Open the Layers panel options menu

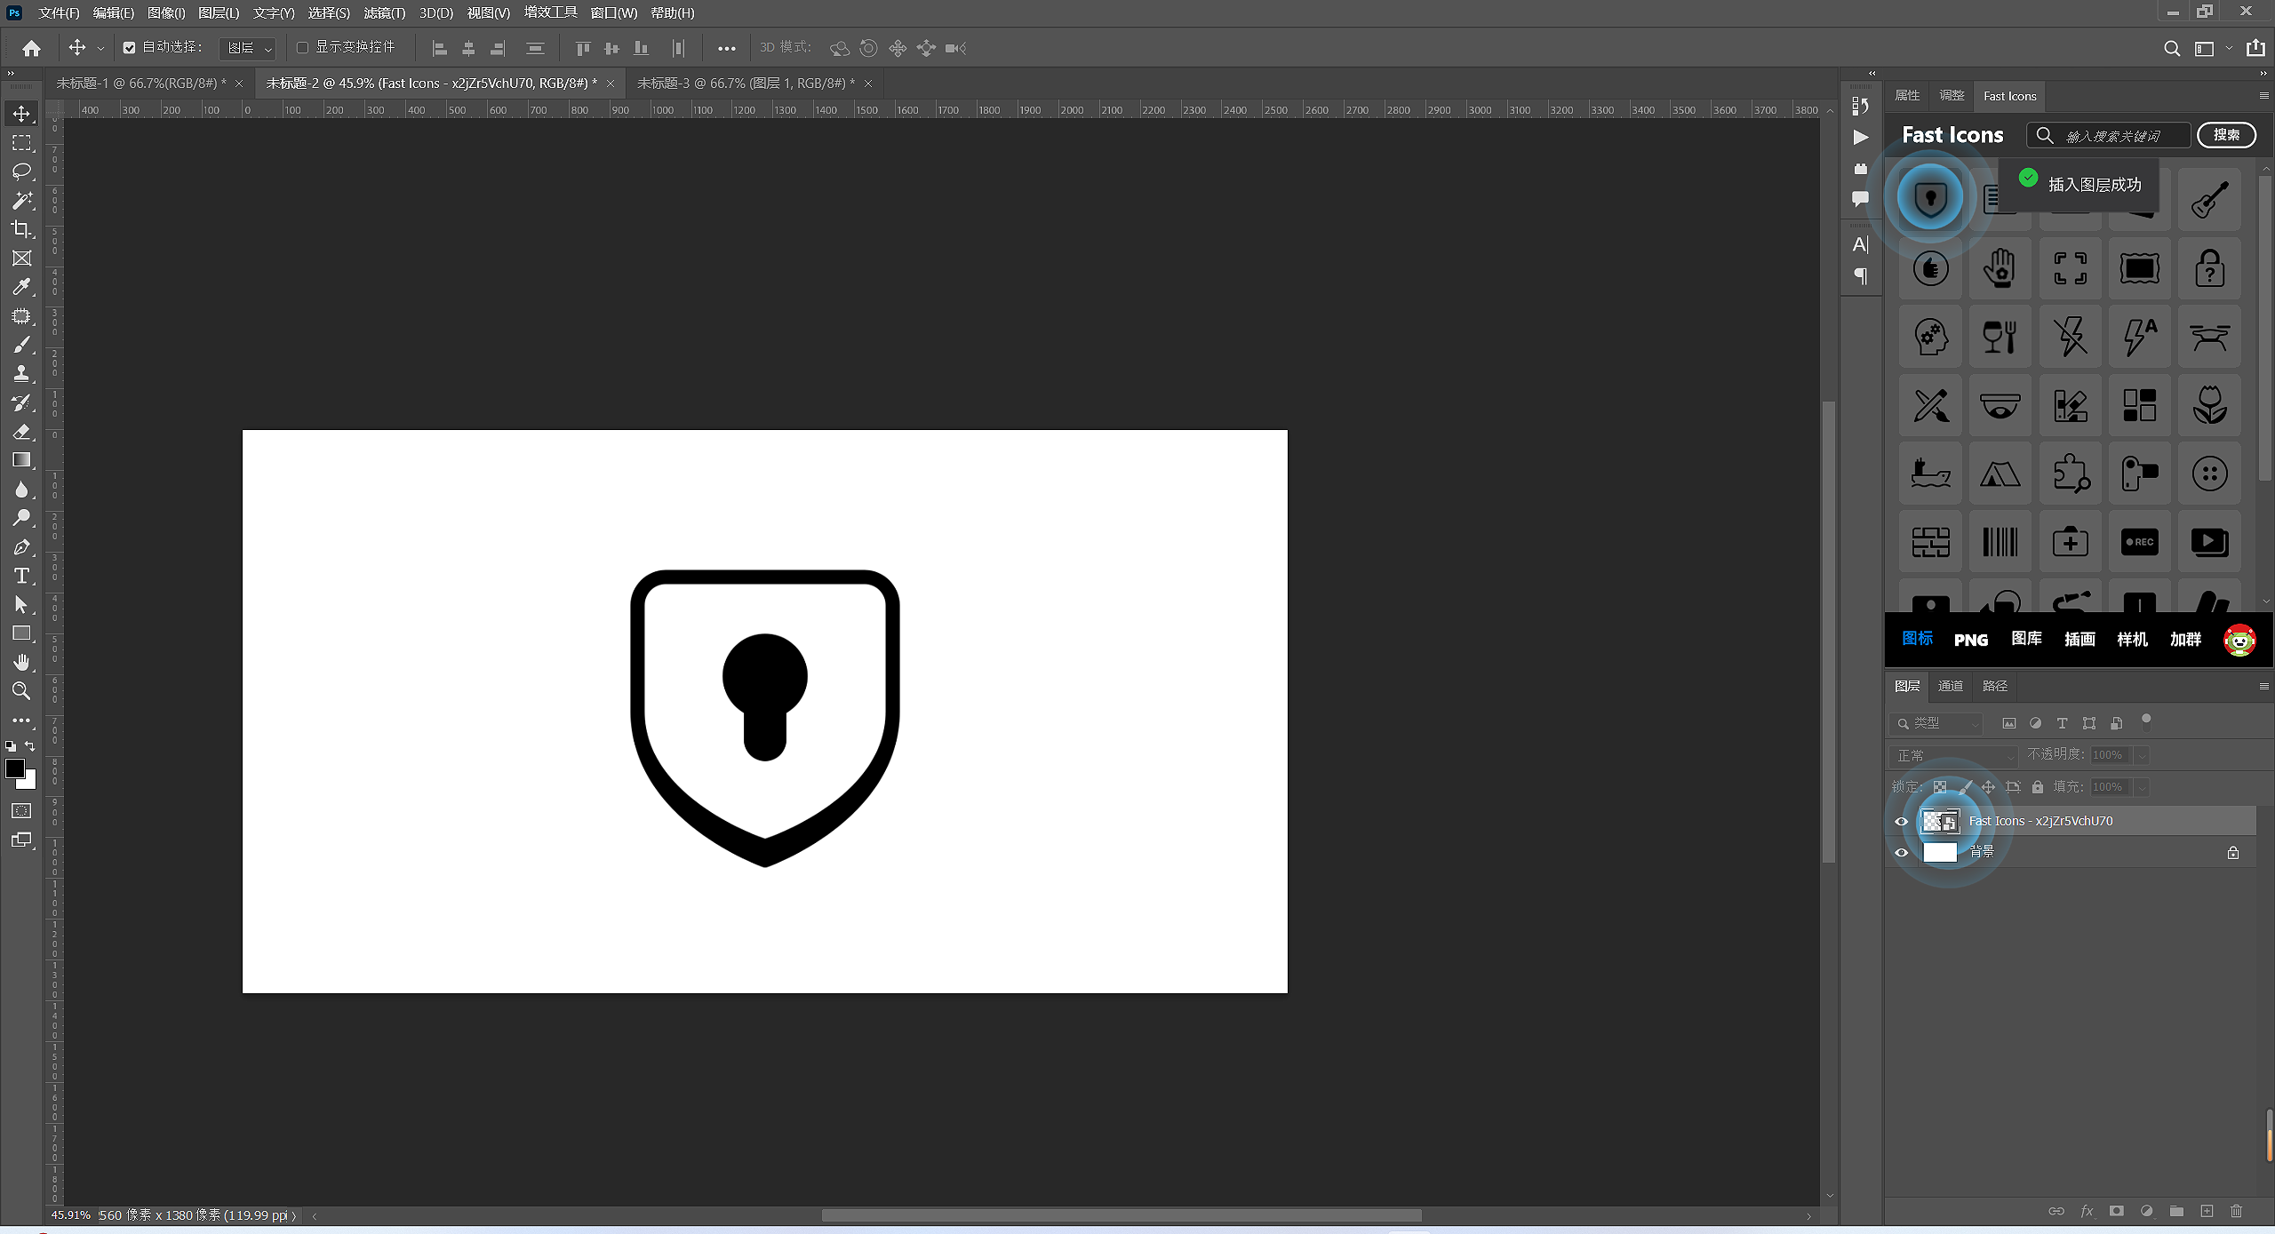pyautogui.click(x=2263, y=686)
